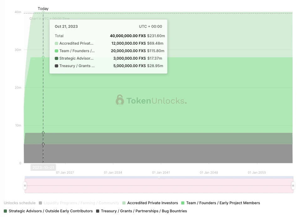Click the right handle of the range slider
Screen dimensions: 297x217
(x=293, y=185)
